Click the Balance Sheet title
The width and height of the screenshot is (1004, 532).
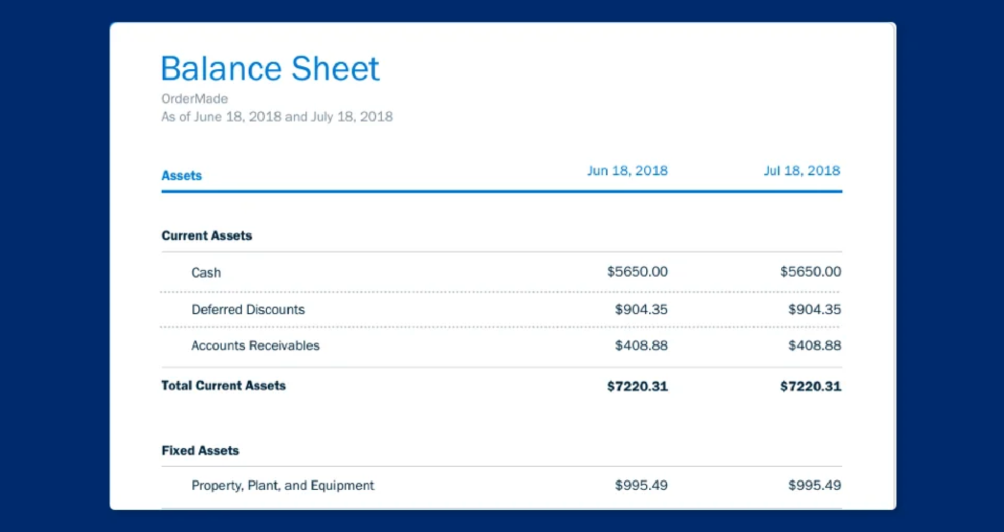point(270,68)
